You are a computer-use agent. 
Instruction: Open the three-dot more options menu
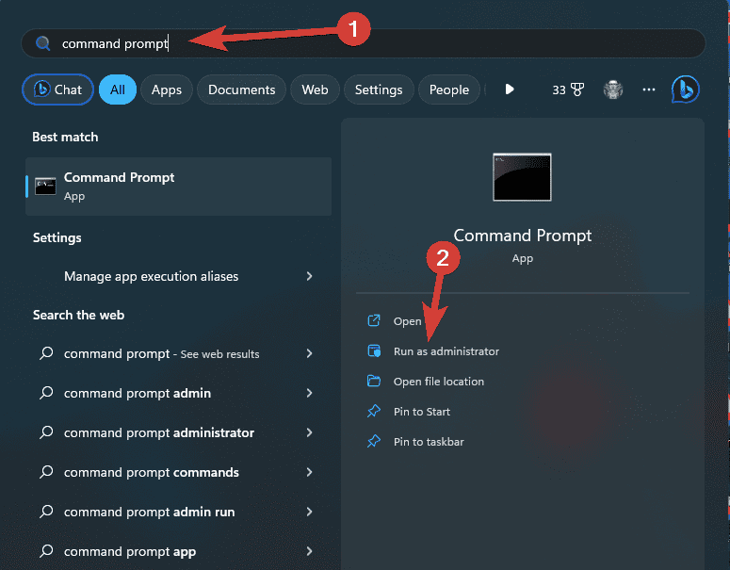tap(649, 90)
